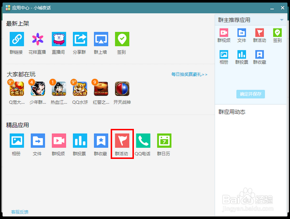Open 群投票 in 精品应用
290x219 pixels.
click(x=80, y=141)
